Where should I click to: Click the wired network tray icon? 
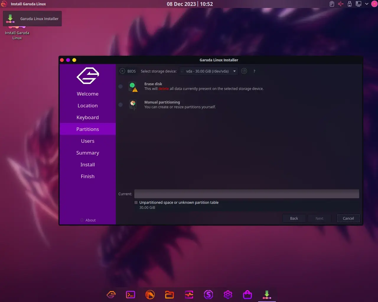pyautogui.click(x=359, y=4)
